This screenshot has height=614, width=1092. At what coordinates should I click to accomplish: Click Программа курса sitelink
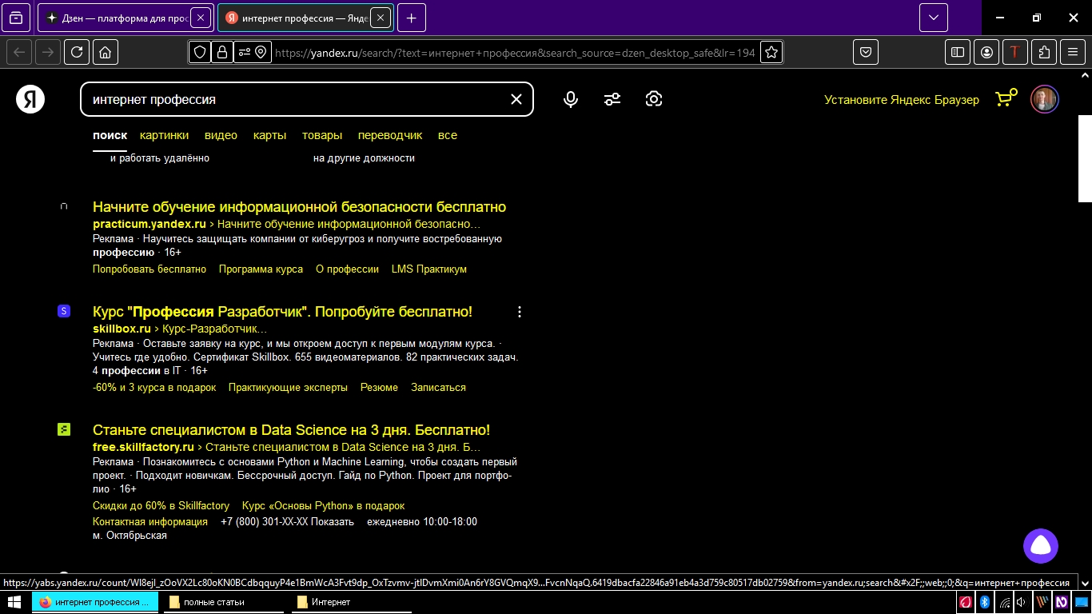coord(261,269)
